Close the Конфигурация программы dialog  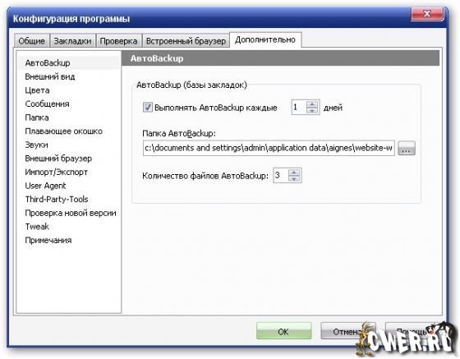point(427,13)
